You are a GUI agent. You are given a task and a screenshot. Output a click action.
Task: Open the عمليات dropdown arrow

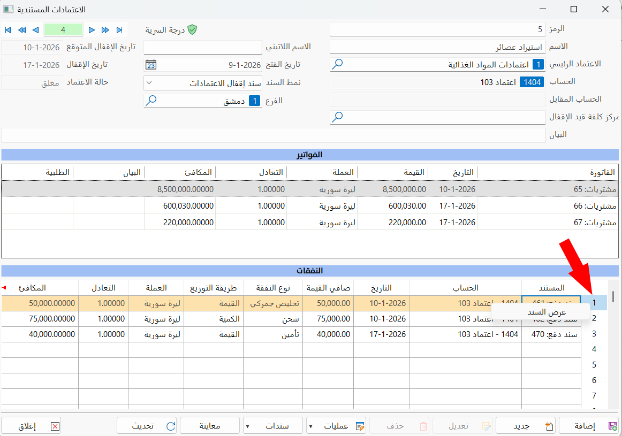(310, 426)
